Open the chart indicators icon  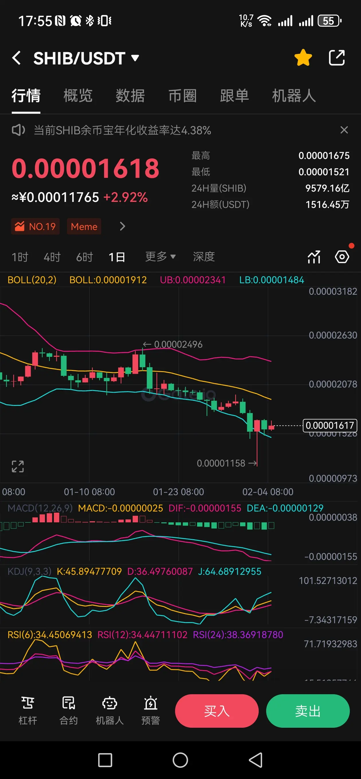click(x=314, y=257)
